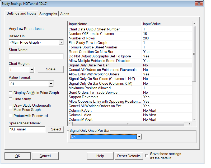Click the Select button for spreadsheet
The image size is (211, 168).
tap(56, 129)
